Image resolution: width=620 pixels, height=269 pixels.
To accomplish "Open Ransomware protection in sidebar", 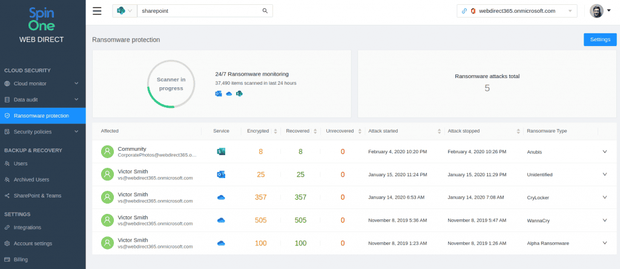I will point(42,115).
